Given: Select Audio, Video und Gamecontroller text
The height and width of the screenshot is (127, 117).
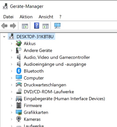Looking at the screenshot, I should click(x=57, y=57).
